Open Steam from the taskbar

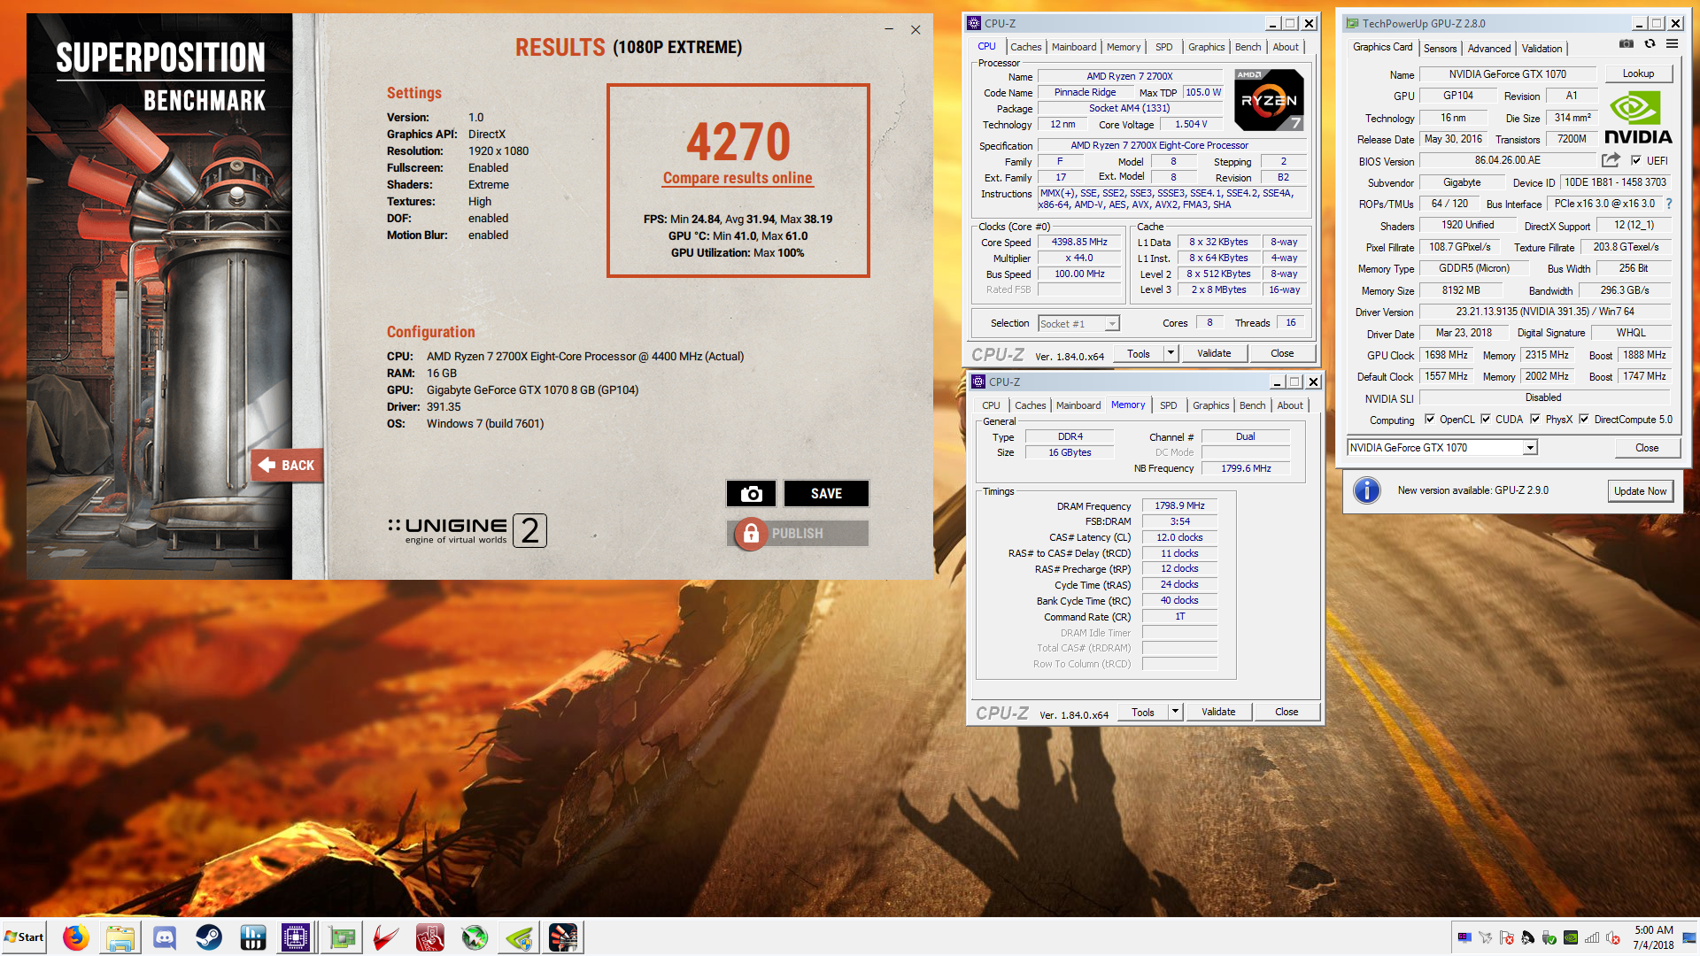[209, 937]
